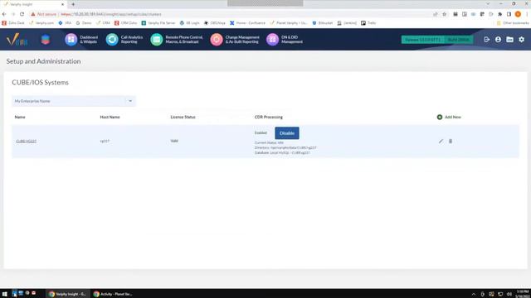
Task: Click the Host Name column header
Action: click(x=110, y=117)
